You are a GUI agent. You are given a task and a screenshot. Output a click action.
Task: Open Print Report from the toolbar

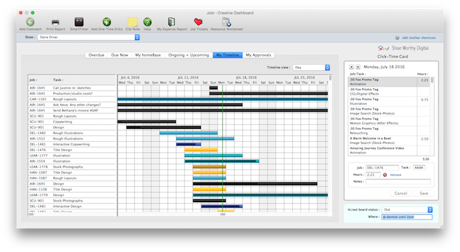[x=55, y=22]
